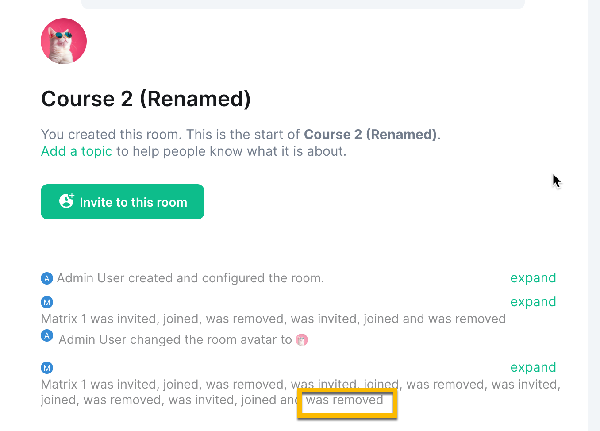
Task: Select 'Admin User created and configured the room' text
Action: coord(191,278)
